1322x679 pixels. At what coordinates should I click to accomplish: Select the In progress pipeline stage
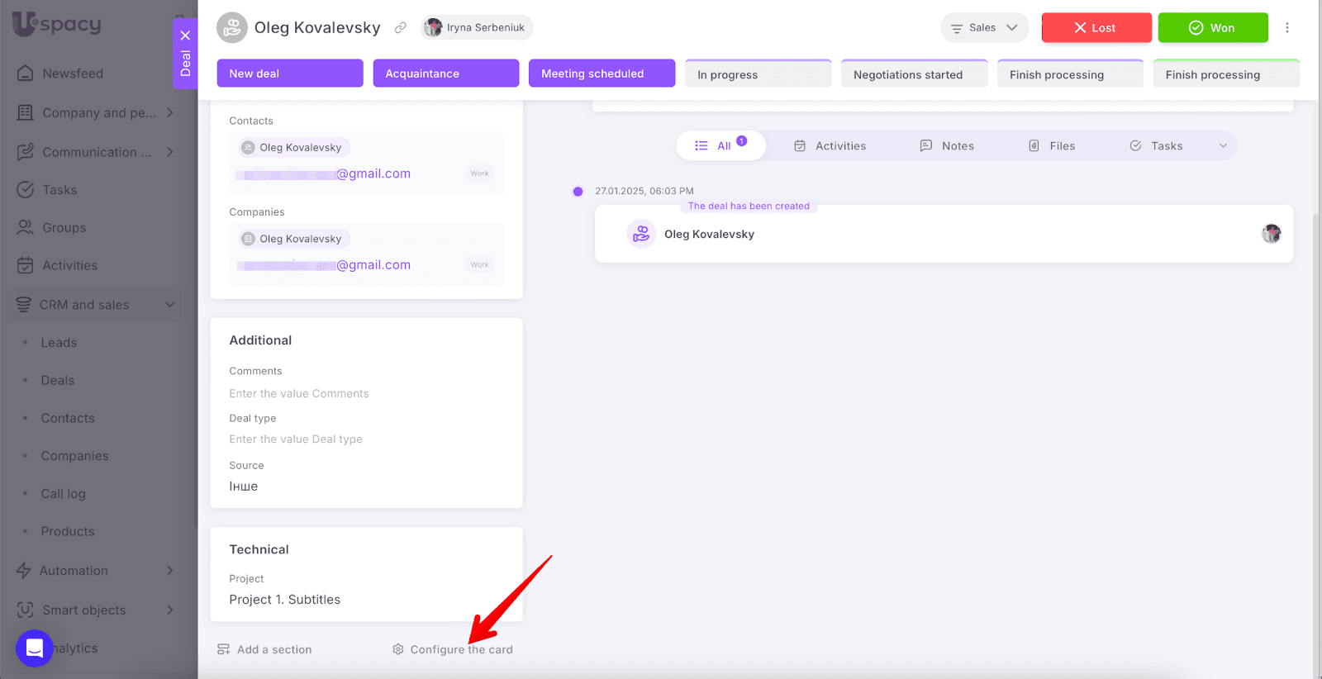pos(758,74)
